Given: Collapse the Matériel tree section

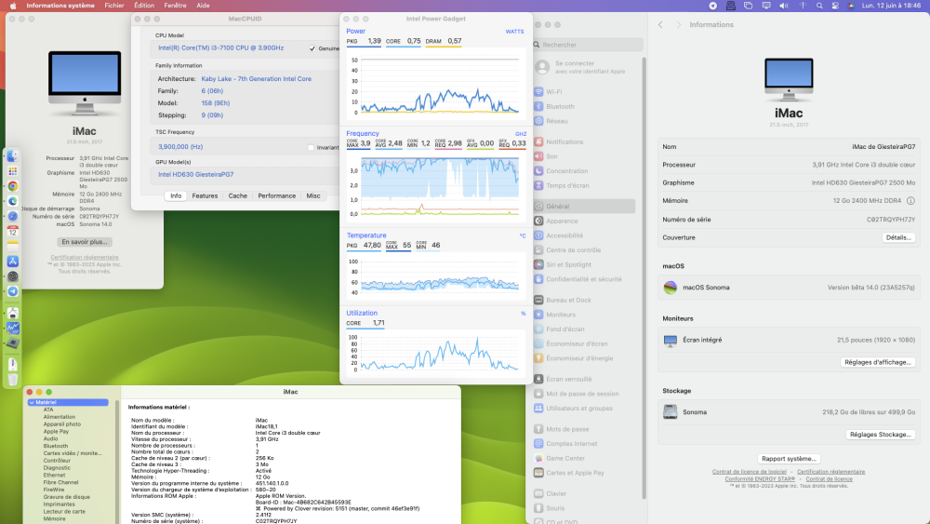Looking at the screenshot, I should click(x=32, y=402).
